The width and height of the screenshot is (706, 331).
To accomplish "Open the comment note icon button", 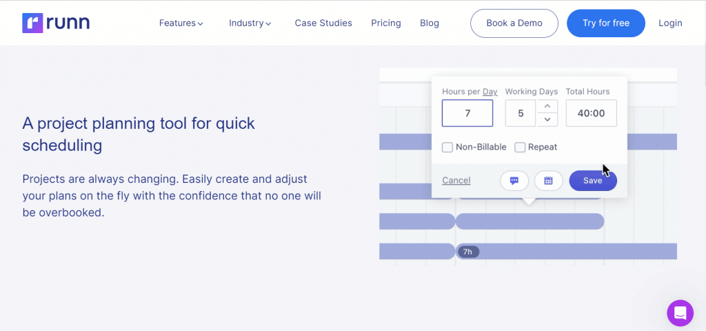I will click(514, 181).
